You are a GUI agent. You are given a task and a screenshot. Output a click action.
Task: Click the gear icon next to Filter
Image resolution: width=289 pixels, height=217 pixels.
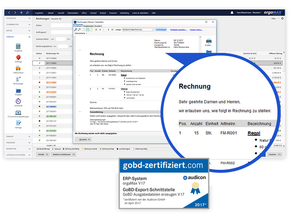click(x=282, y=19)
